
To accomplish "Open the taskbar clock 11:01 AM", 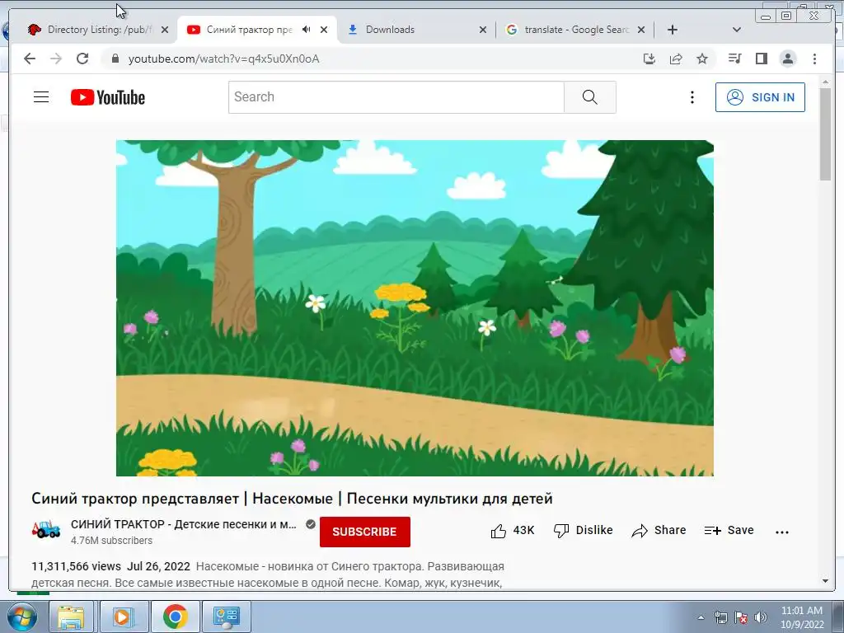I will coord(801,617).
